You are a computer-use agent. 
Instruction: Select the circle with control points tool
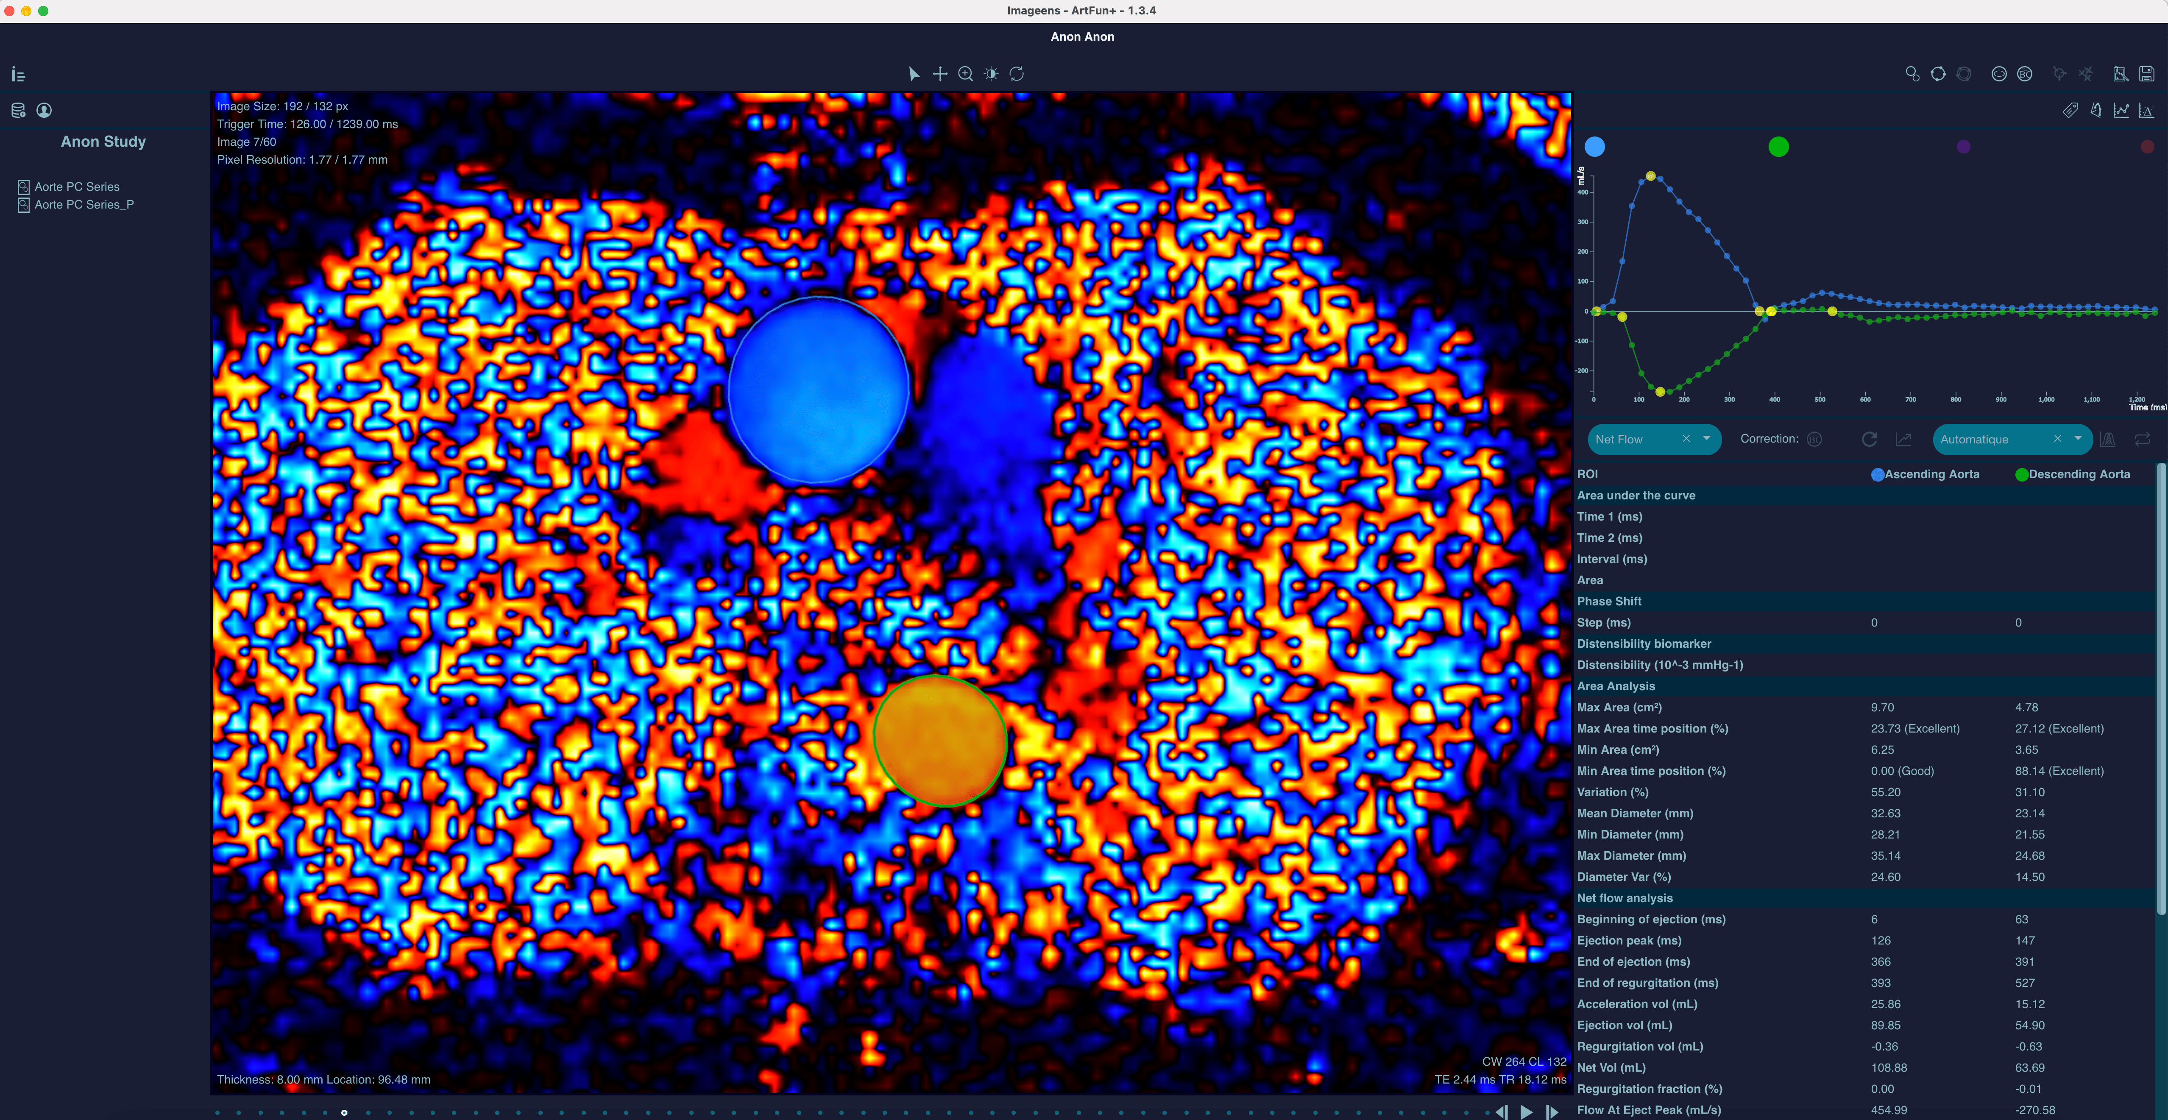pos(1938,74)
